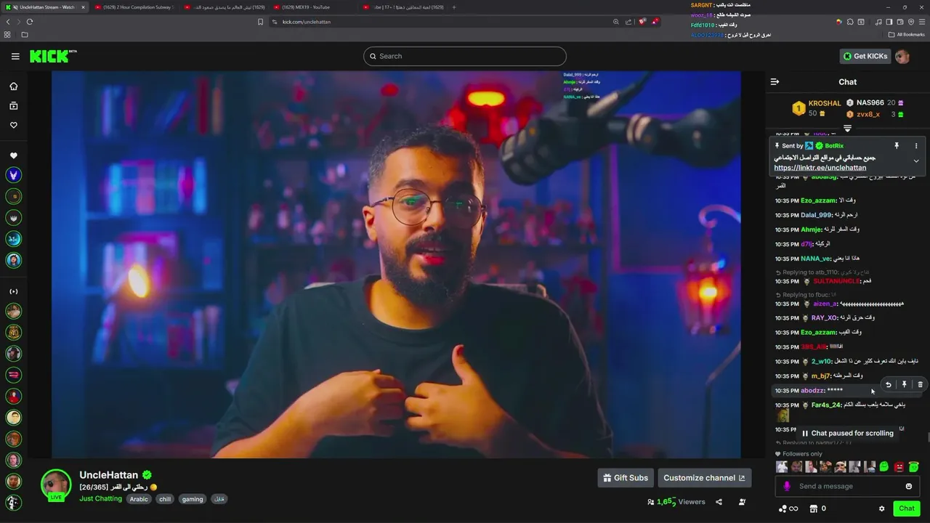
Task: Open KROSHAL's top gifter entry
Action: (816, 108)
